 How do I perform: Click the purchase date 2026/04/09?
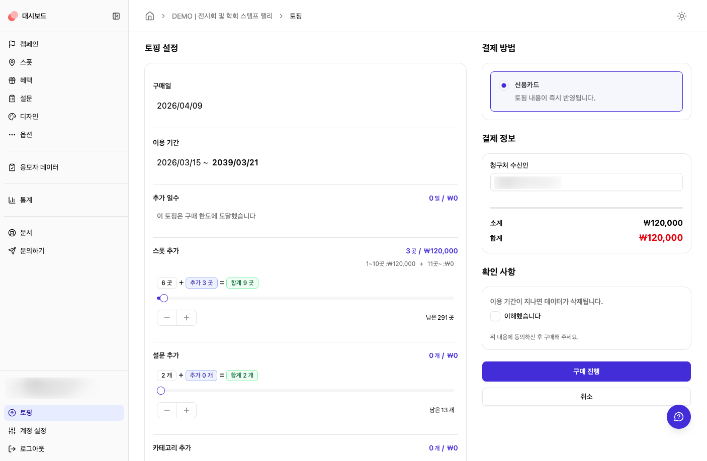pos(180,106)
